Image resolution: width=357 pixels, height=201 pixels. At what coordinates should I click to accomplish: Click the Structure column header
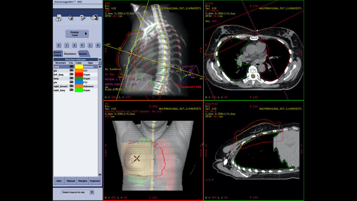click(61, 63)
